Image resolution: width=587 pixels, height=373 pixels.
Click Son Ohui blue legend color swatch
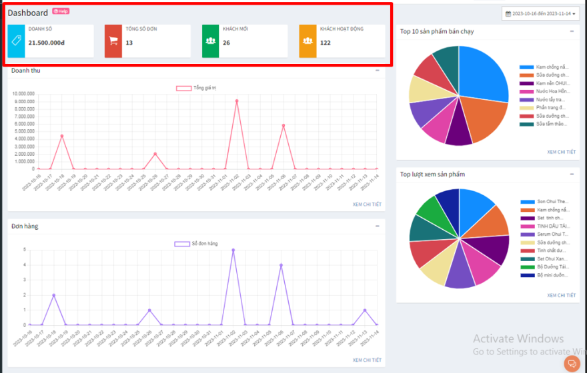(527, 201)
